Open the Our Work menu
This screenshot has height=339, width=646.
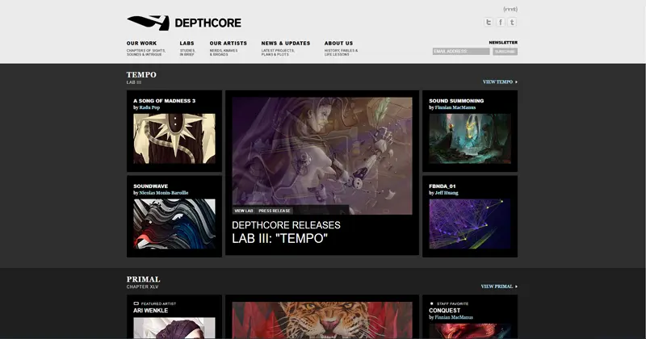[x=142, y=44]
